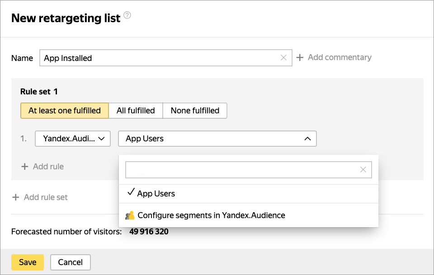Click the plus icon for Add commentary
Viewport: 434px width, 275px height.
(x=300, y=57)
